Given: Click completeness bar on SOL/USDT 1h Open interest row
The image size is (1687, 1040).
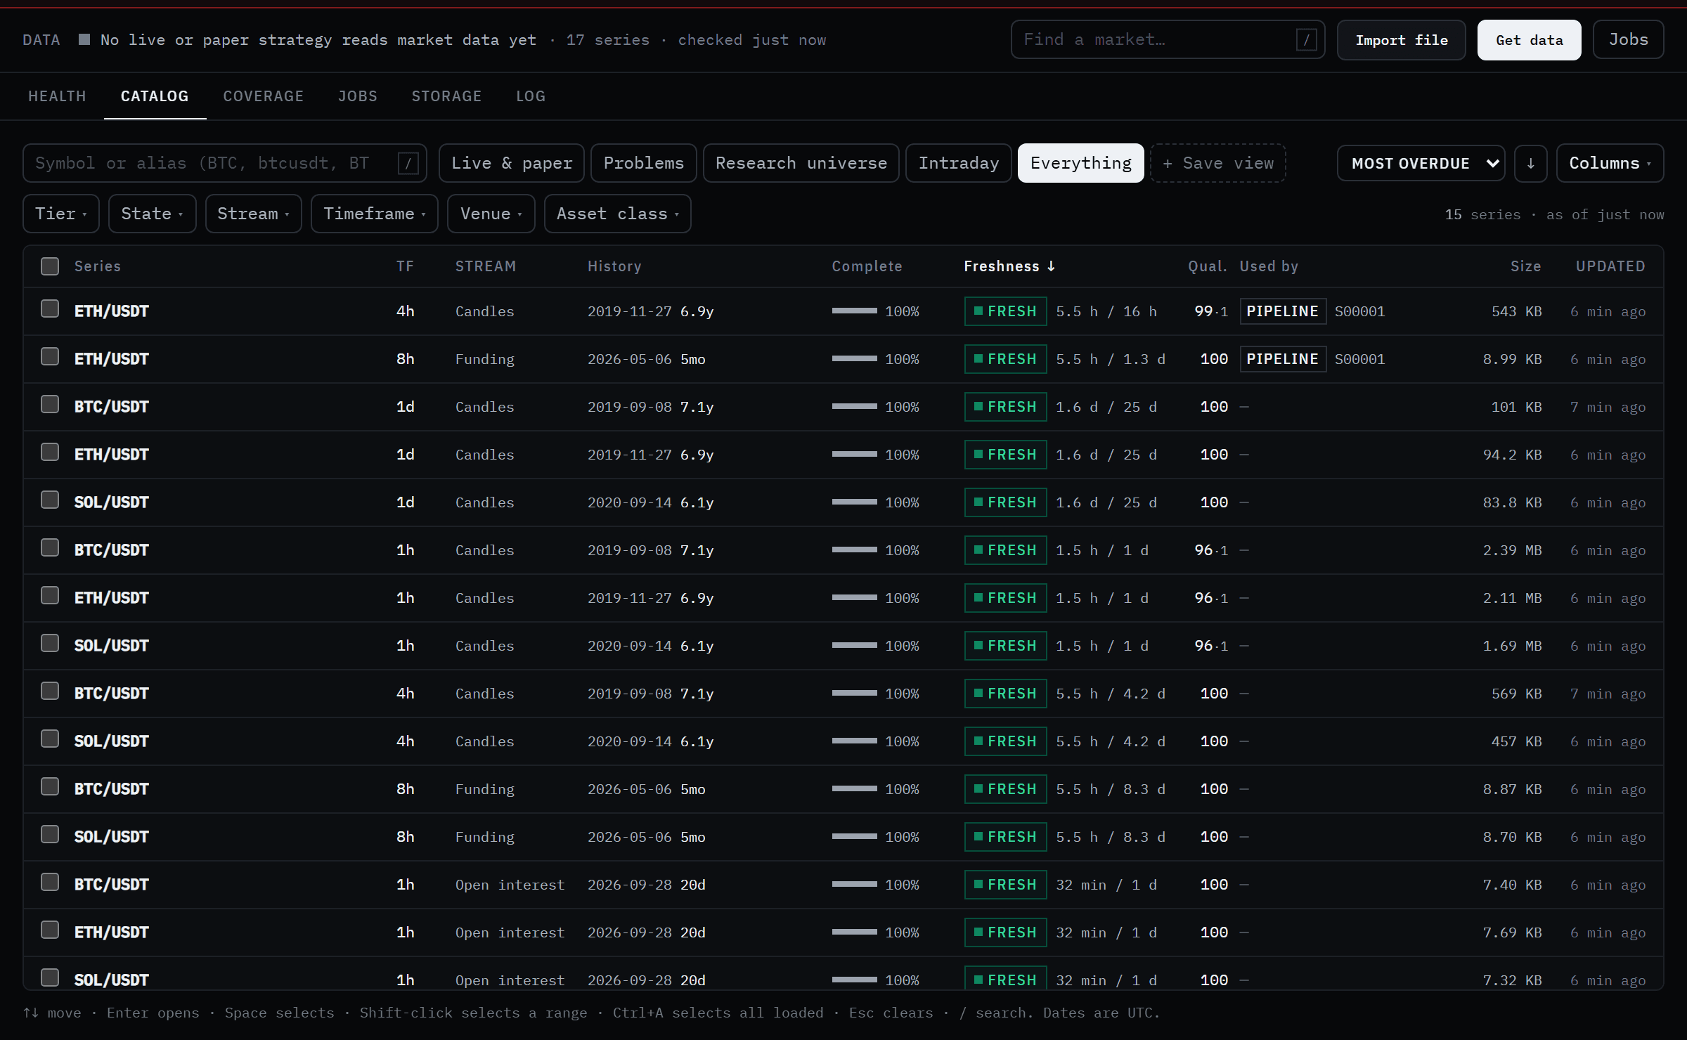Looking at the screenshot, I should 854,980.
